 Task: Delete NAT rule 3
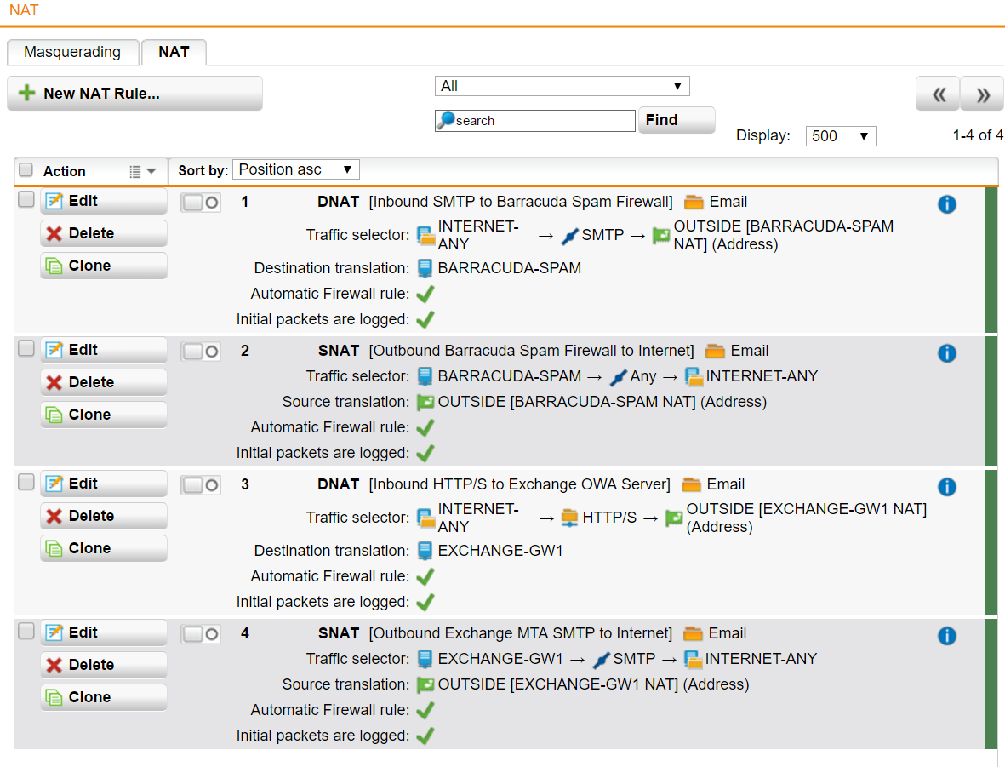tap(104, 516)
